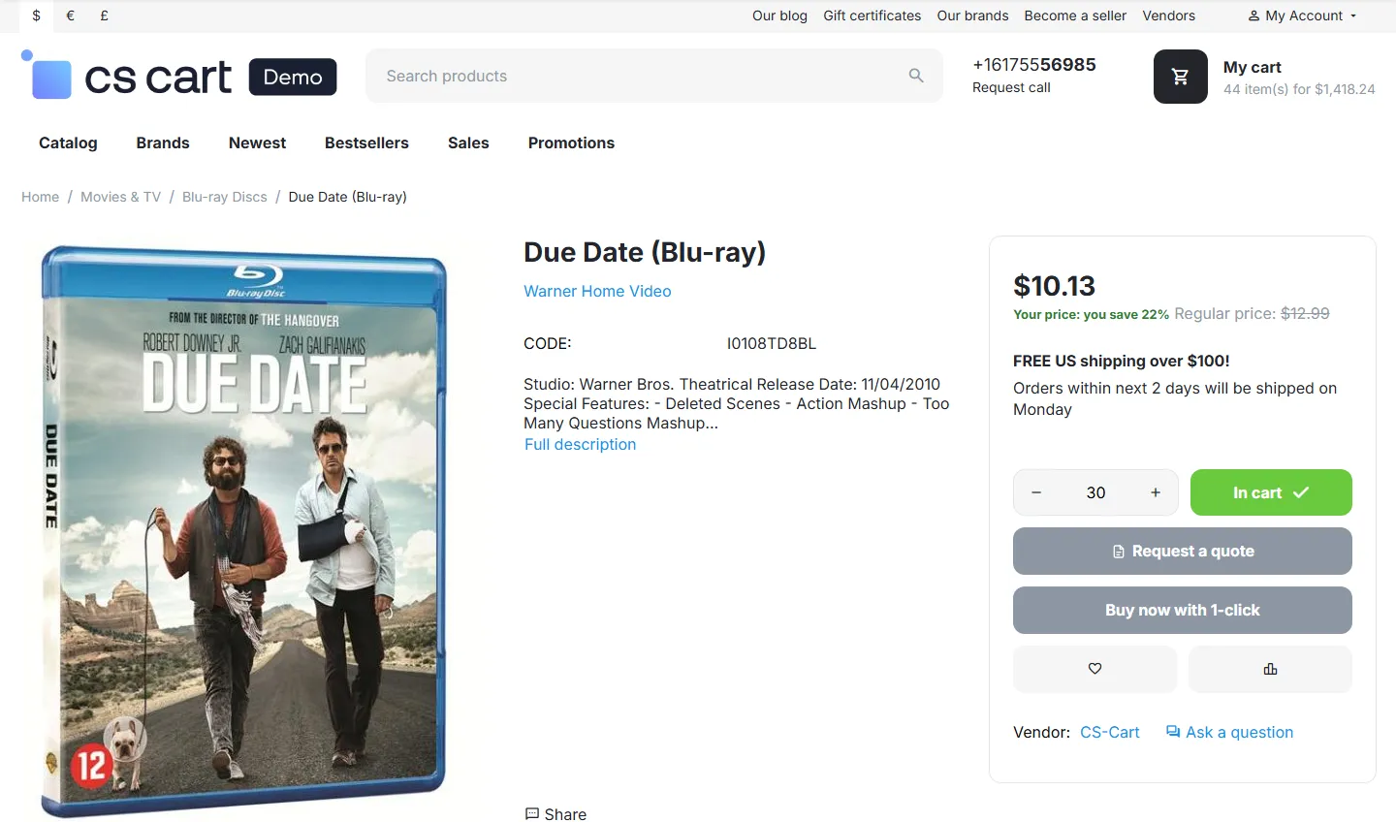Viewport: 1396px width, 822px height.
Task: Increase quantity with plus button
Action: click(1156, 492)
